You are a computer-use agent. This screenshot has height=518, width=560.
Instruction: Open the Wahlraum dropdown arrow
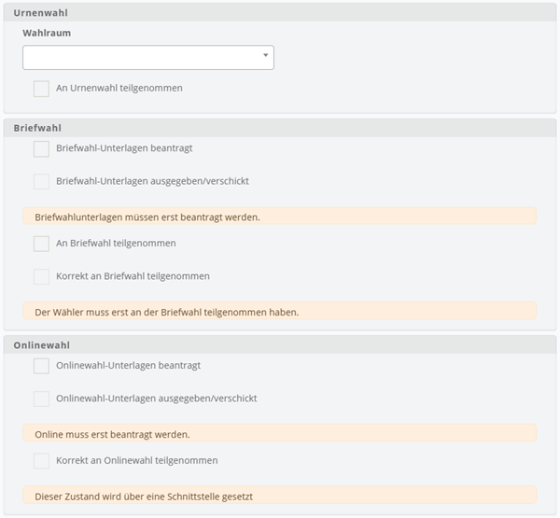click(265, 55)
